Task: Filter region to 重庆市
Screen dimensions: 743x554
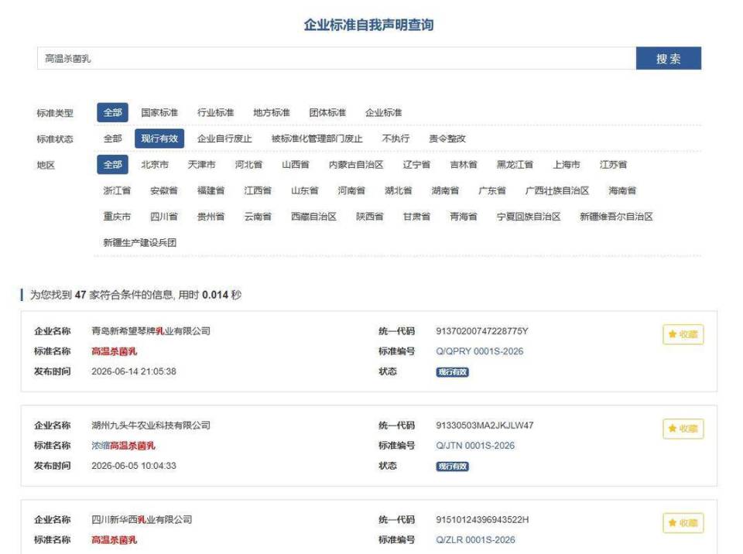Action: click(x=117, y=217)
